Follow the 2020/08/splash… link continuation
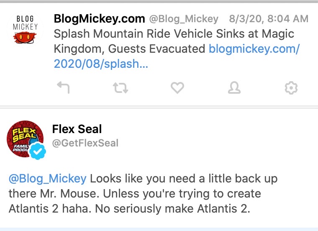318x231 pixels. (101, 64)
